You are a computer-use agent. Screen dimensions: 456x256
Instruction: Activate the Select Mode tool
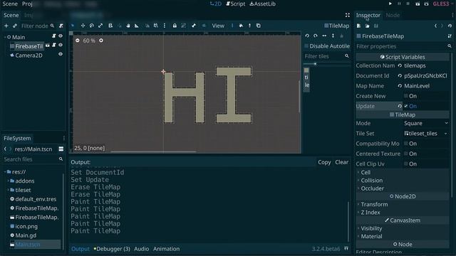point(73,26)
